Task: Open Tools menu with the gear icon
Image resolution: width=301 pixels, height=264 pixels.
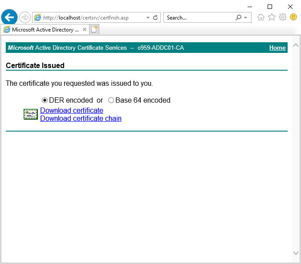Action: (x=283, y=17)
